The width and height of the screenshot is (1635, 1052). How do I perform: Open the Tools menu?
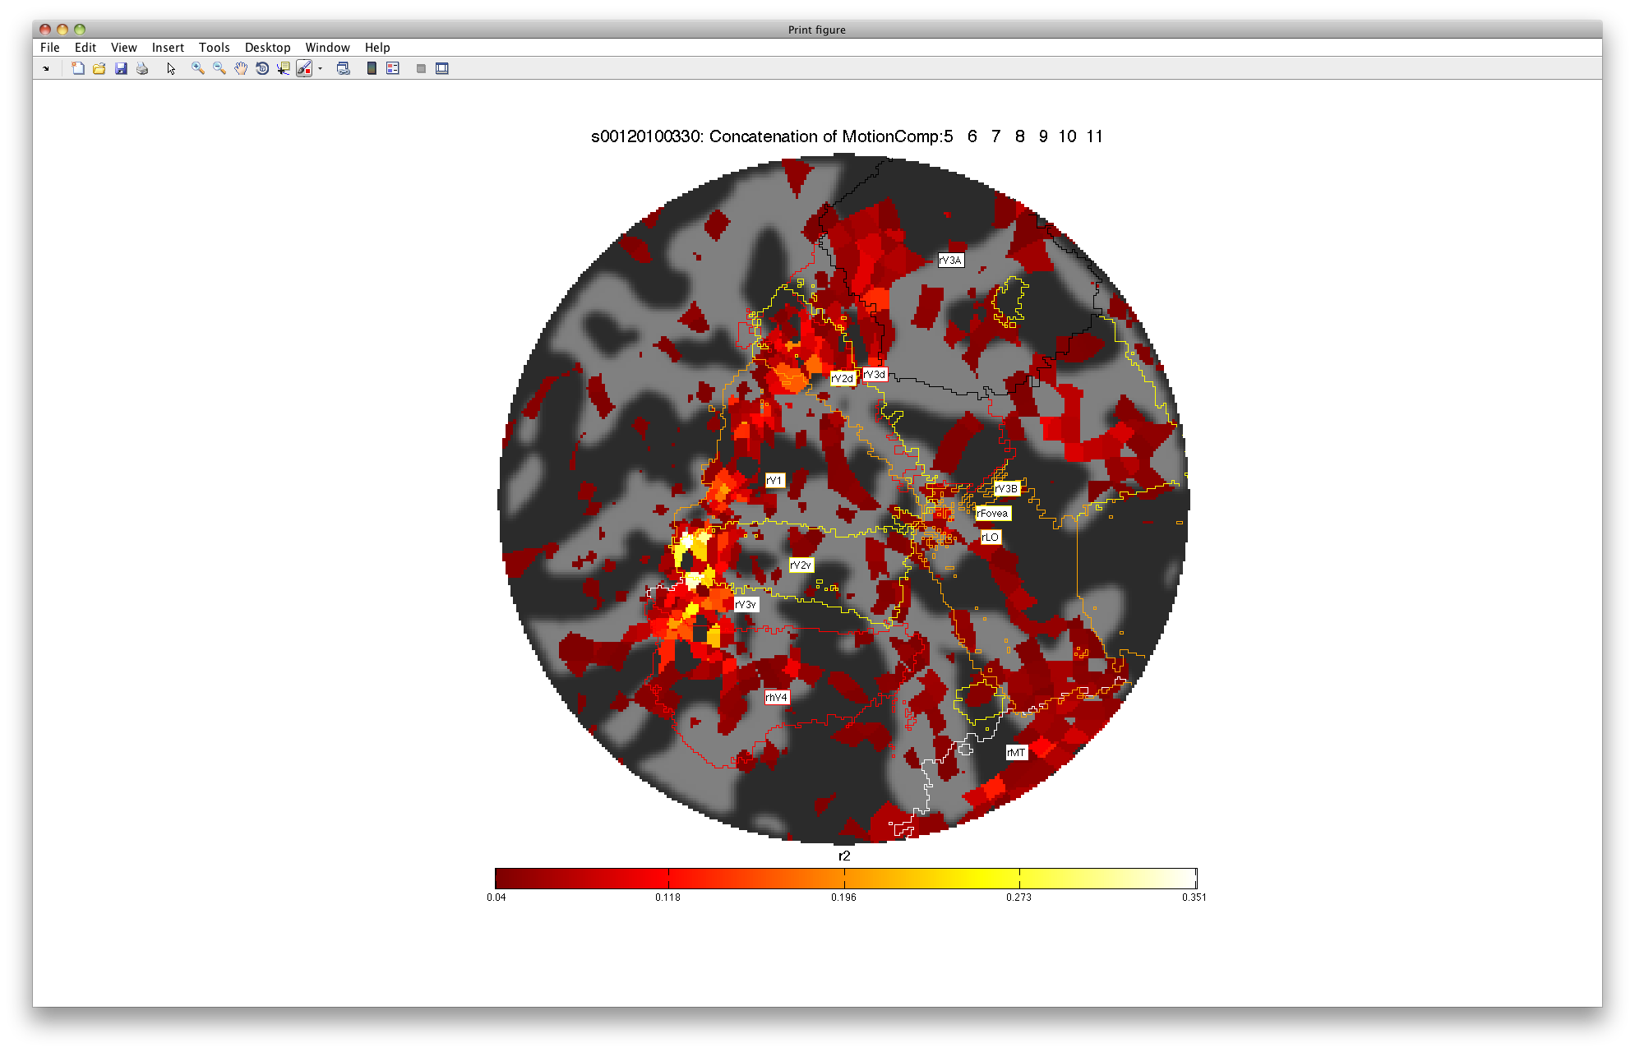coord(214,48)
